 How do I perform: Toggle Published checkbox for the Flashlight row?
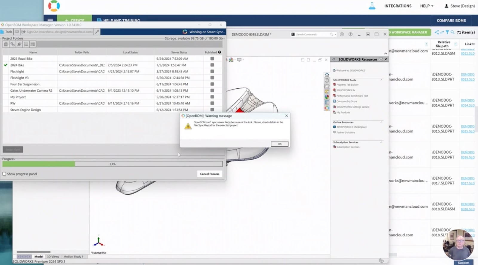[x=212, y=71]
